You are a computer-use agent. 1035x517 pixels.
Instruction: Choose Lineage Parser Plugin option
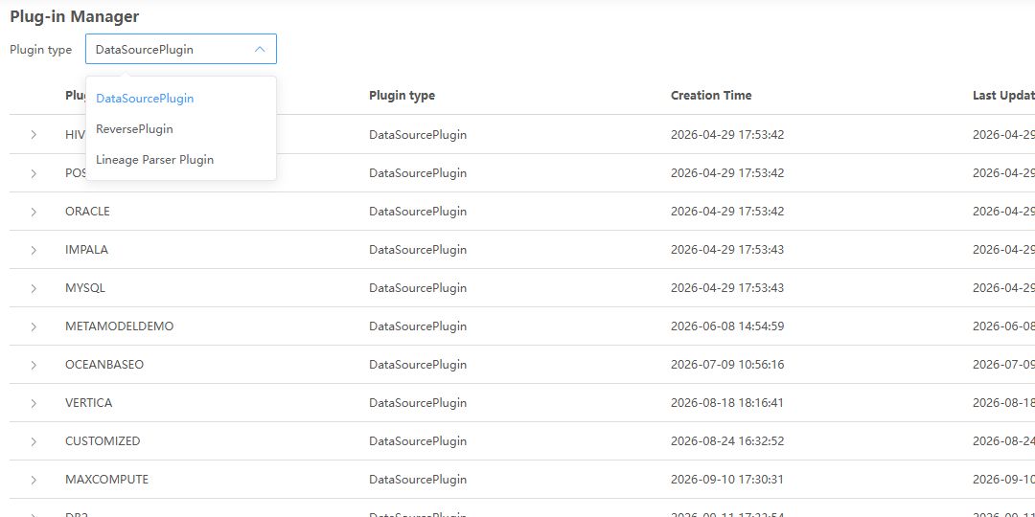pyautogui.click(x=181, y=160)
